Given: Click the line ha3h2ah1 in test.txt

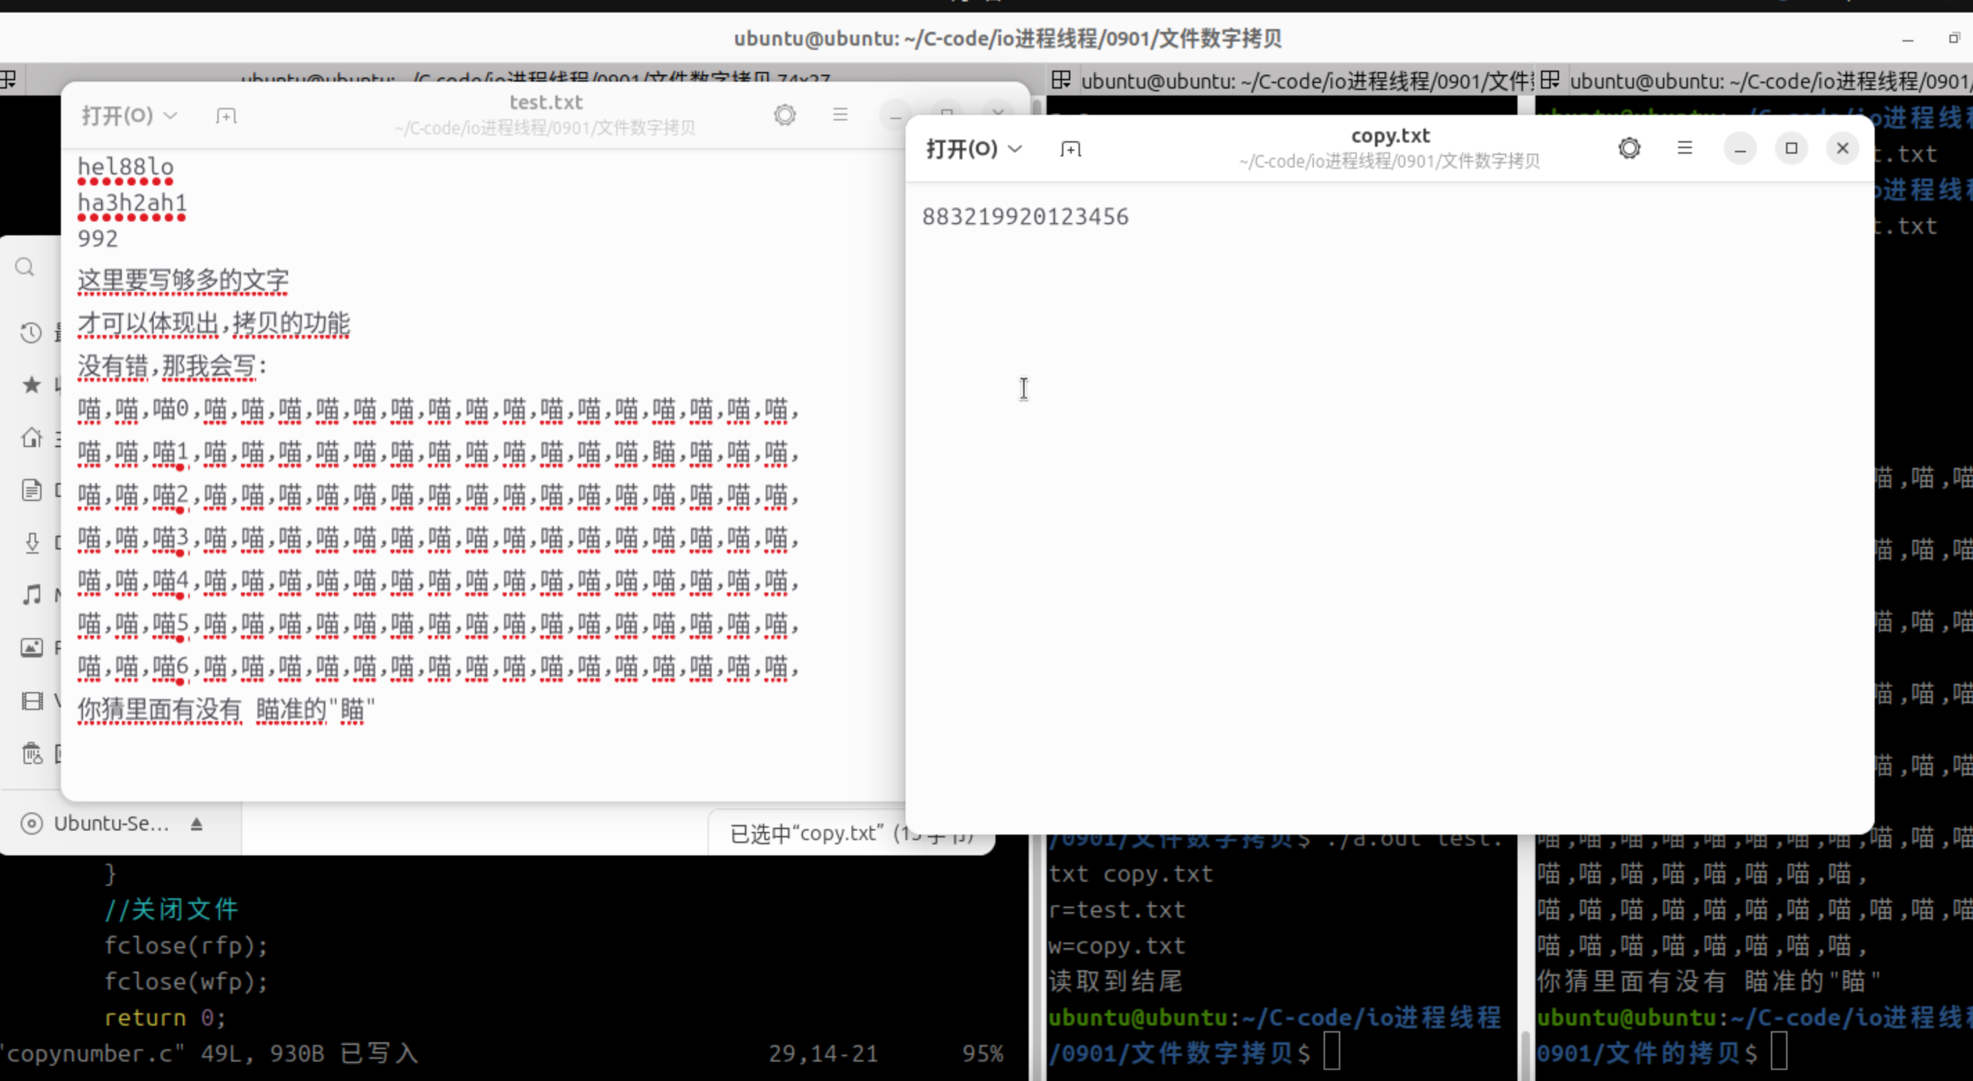Looking at the screenshot, I should pyautogui.click(x=132, y=203).
